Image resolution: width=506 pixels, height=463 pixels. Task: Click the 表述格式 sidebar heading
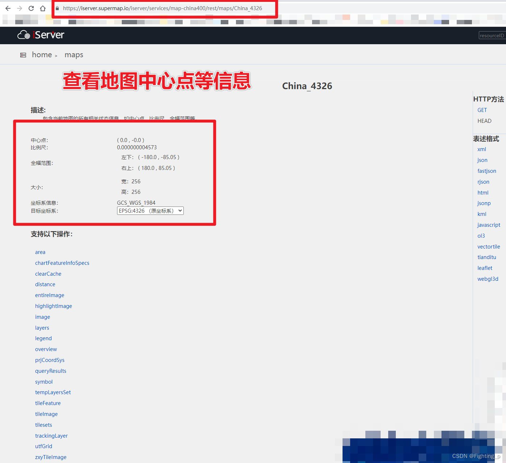(486, 139)
